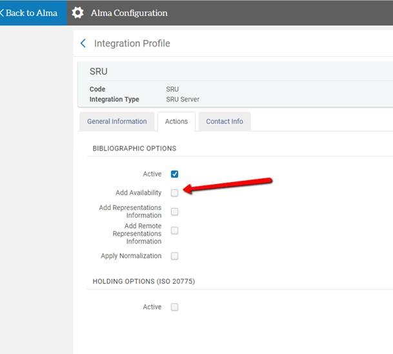The height and width of the screenshot is (354, 393).
Task: Check Add Remote Representations Information box
Action: [175, 231]
